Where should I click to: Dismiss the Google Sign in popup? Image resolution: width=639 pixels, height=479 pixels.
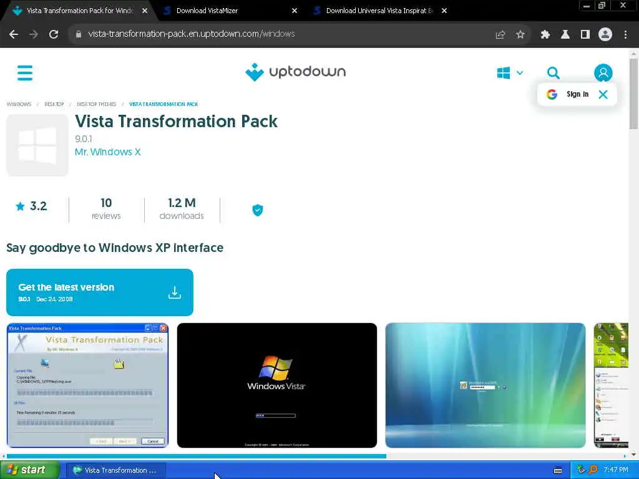click(x=603, y=95)
